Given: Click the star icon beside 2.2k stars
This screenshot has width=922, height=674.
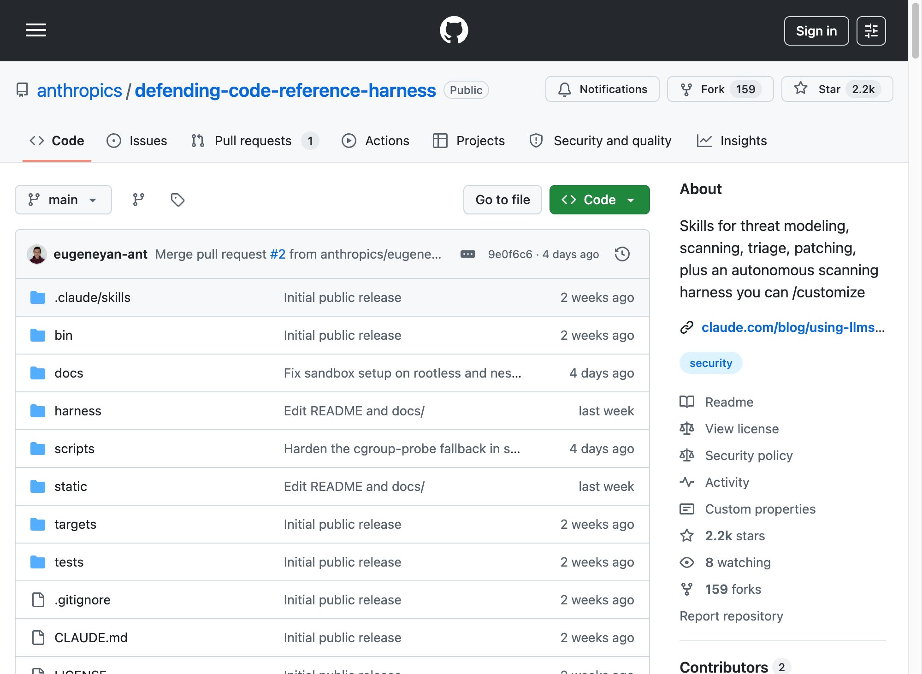Looking at the screenshot, I should pos(687,536).
